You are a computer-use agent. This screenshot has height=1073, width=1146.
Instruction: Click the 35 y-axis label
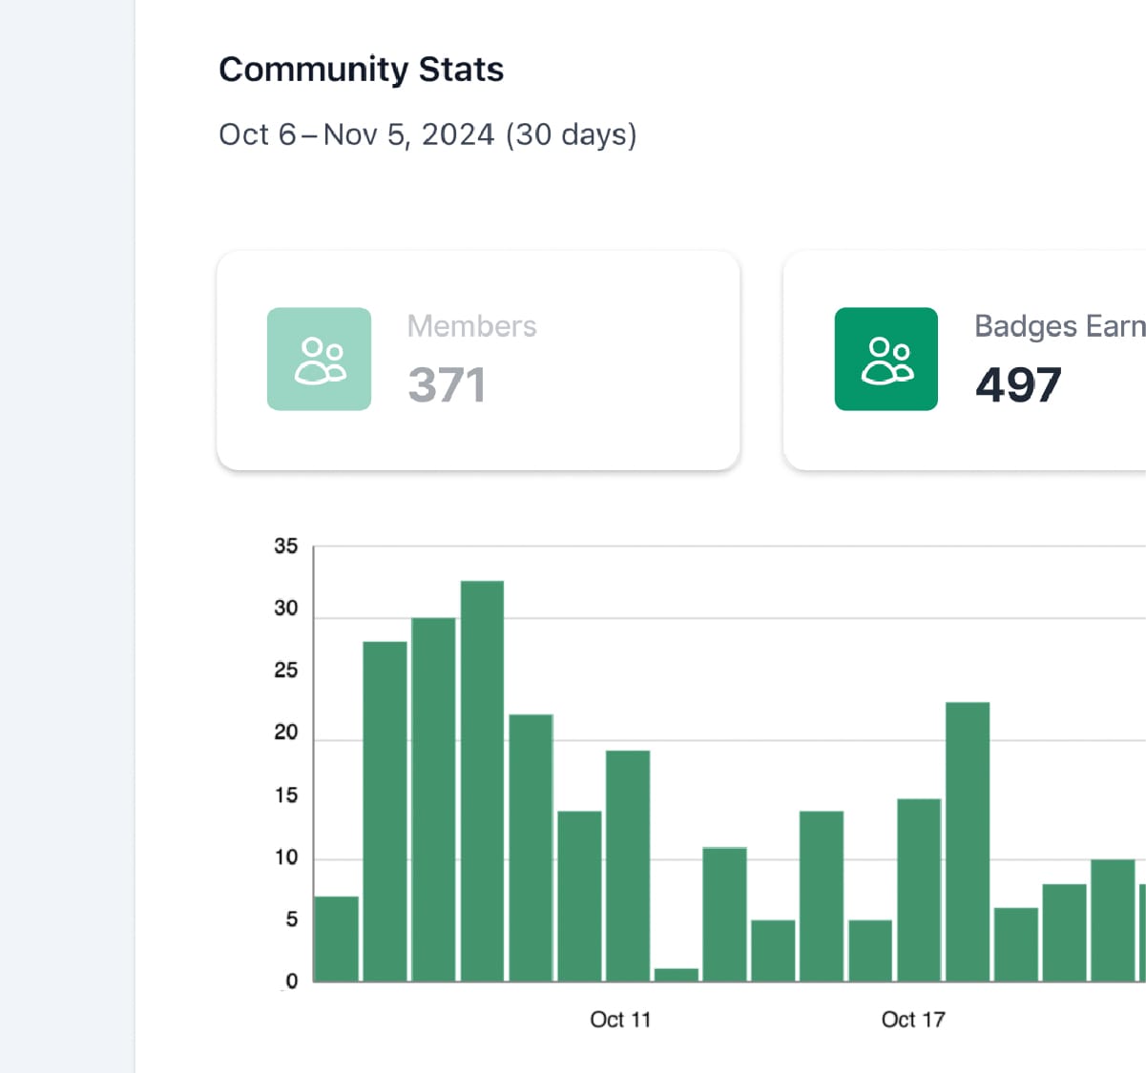[285, 547]
